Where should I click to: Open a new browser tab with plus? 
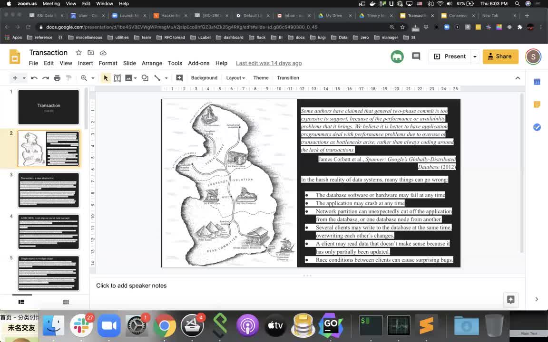pyautogui.click(x=527, y=15)
